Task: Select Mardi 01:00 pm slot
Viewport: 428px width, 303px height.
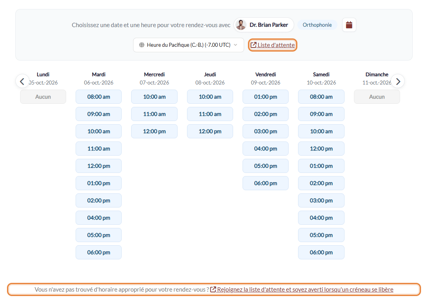Action: pyautogui.click(x=98, y=183)
